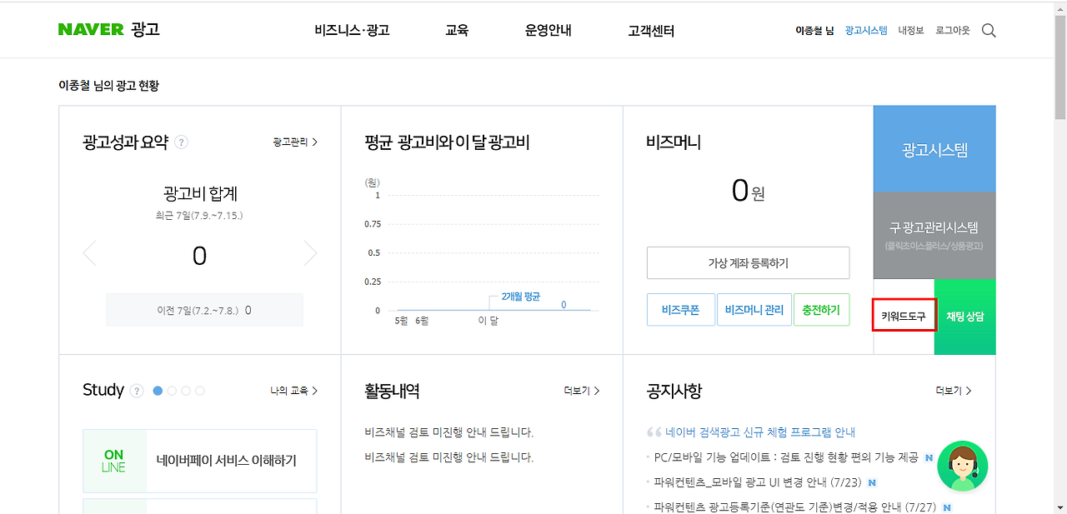Open the search magnifier icon

click(x=989, y=30)
